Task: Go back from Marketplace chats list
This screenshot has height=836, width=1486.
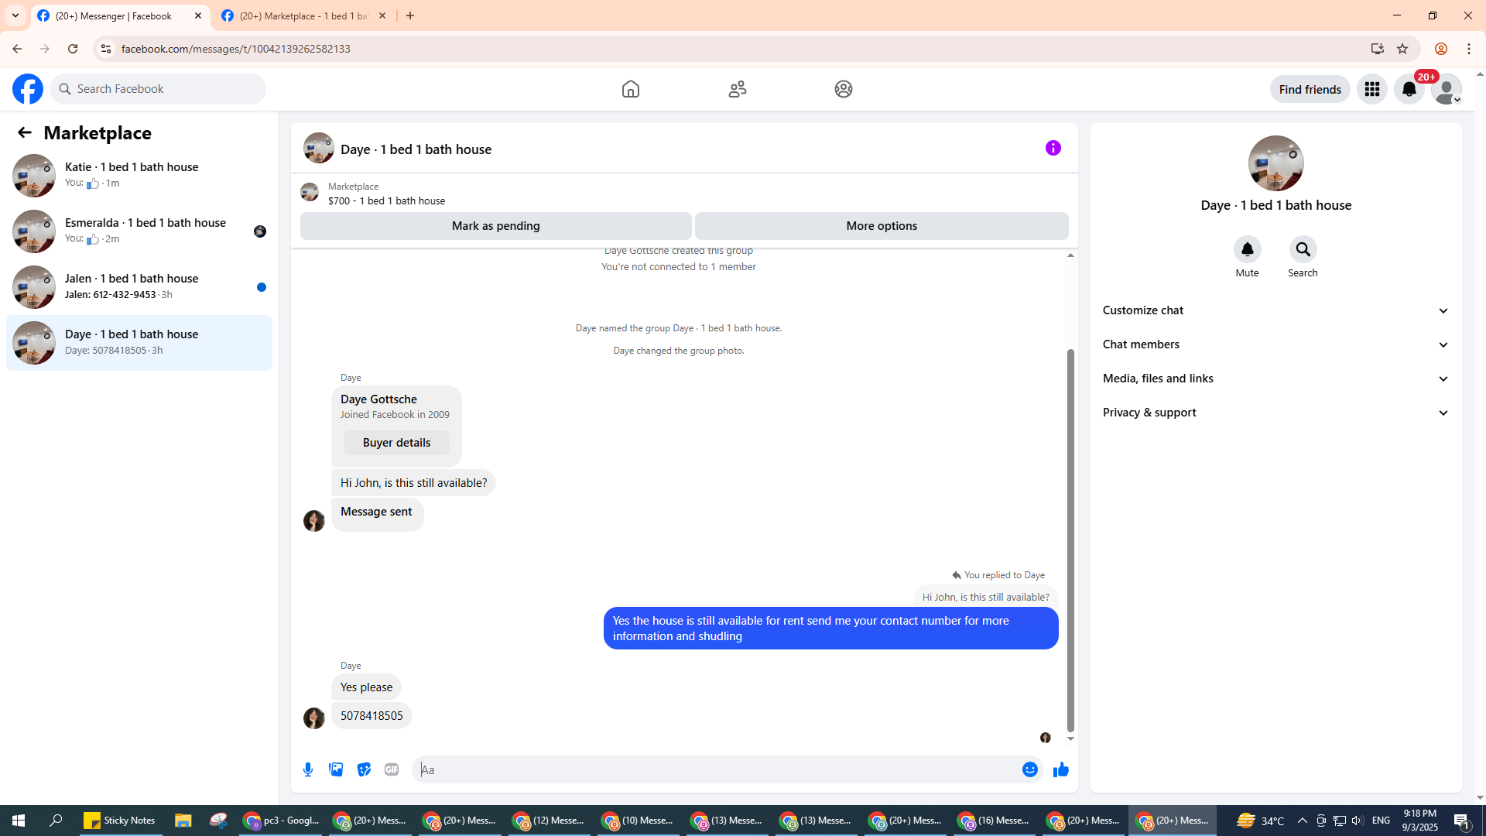Action: click(x=25, y=132)
